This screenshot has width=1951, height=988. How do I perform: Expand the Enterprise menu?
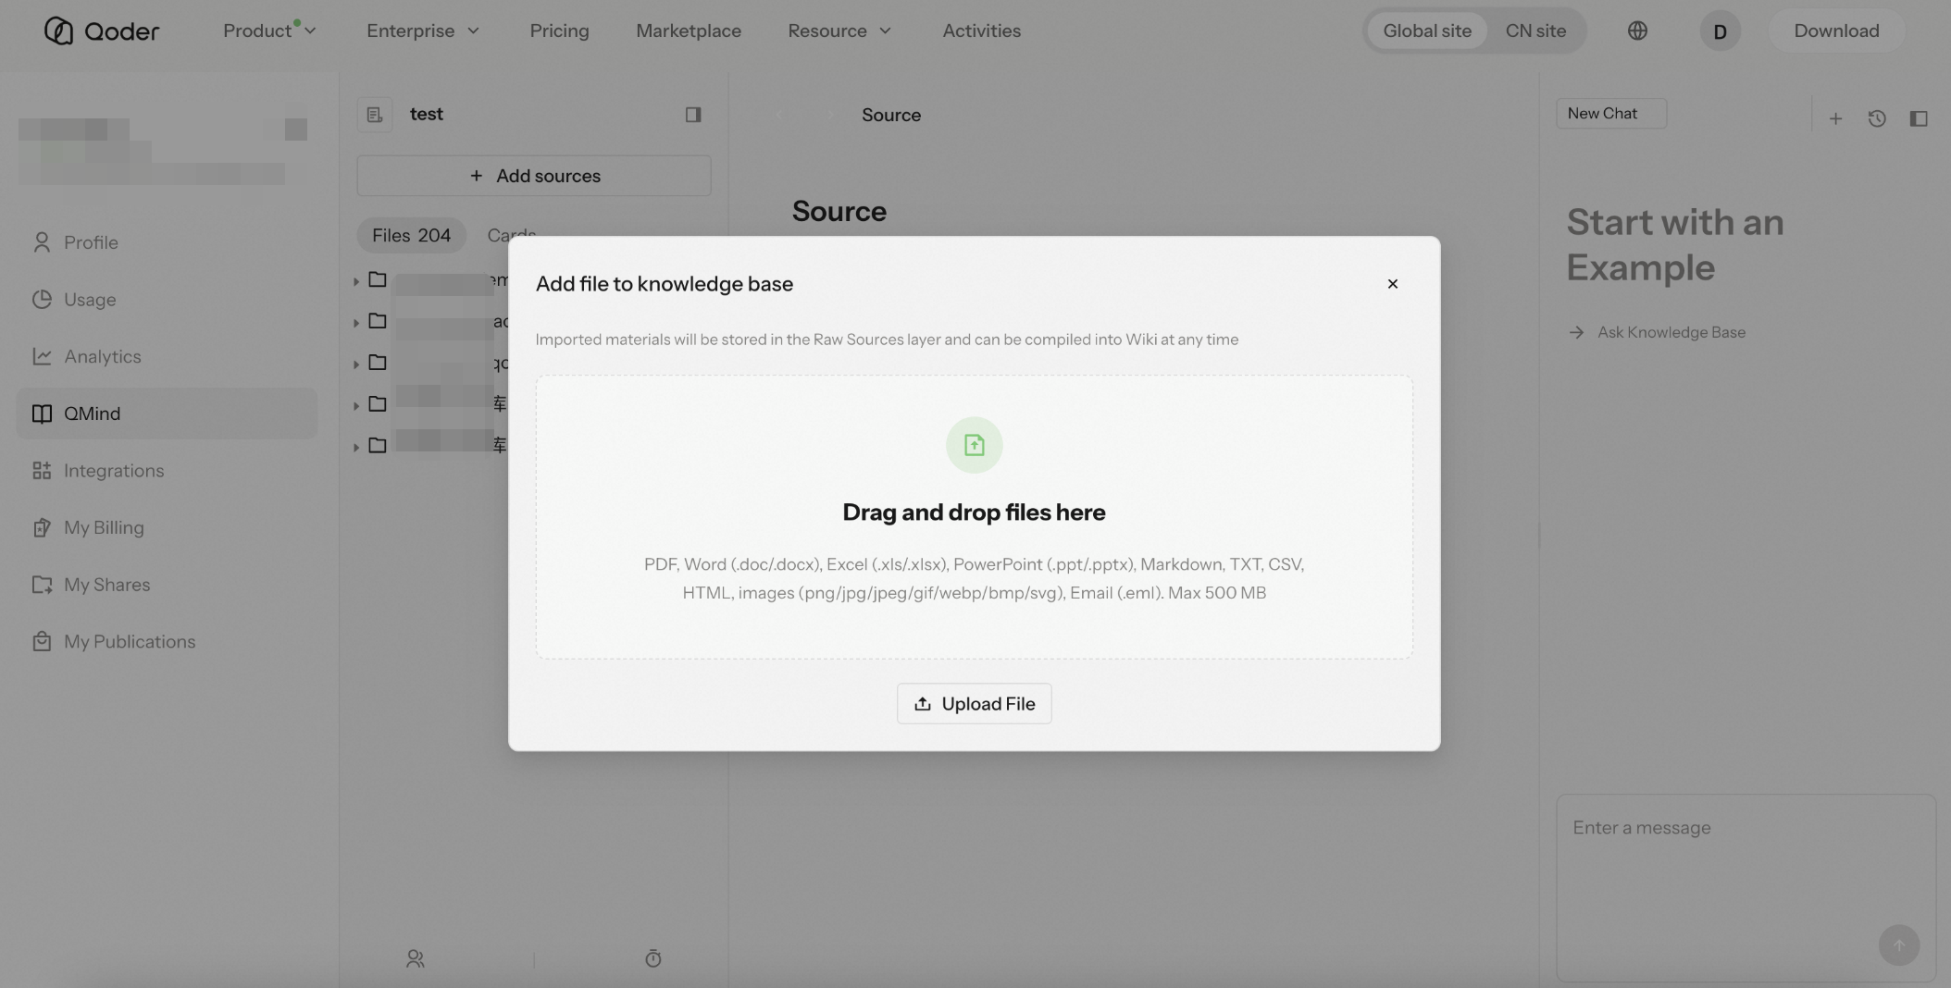pyautogui.click(x=423, y=31)
